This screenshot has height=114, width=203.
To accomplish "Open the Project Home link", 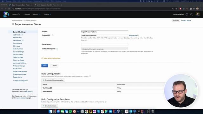I will (186, 20).
